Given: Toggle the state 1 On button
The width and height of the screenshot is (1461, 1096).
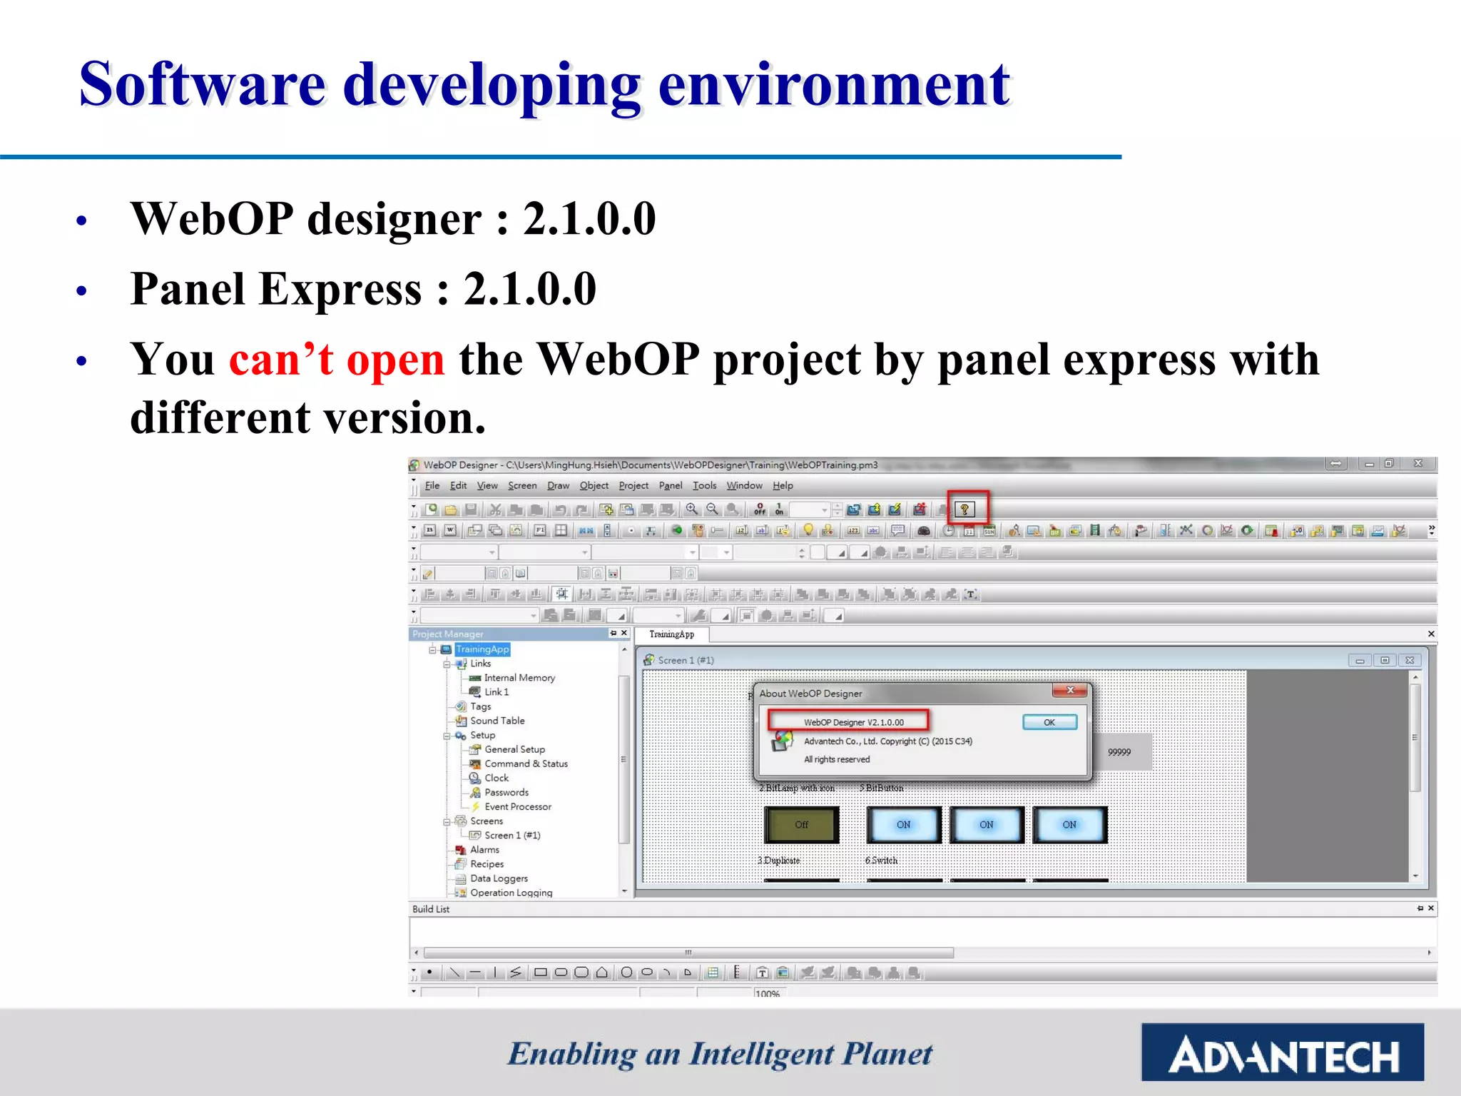Looking at the screenshot, I should pyautogui.click(x=780, y=509).
